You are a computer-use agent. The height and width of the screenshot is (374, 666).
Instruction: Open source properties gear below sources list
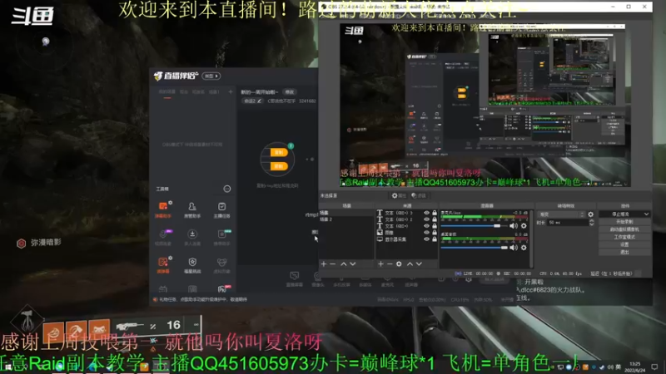click(399, 263)
